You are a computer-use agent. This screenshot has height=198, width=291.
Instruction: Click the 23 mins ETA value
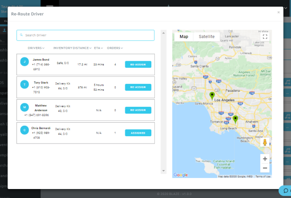point(99,64)
